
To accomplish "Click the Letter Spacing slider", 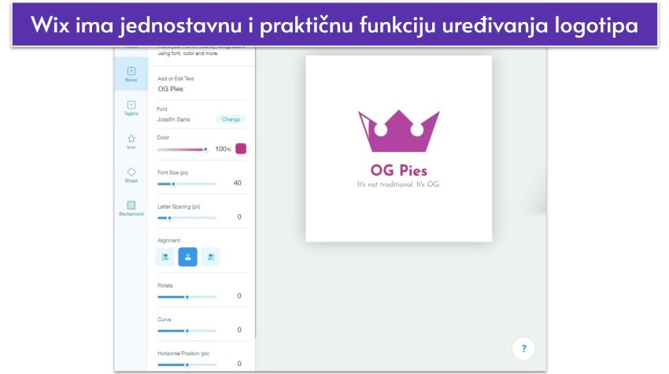I will (x=187, y=217).
